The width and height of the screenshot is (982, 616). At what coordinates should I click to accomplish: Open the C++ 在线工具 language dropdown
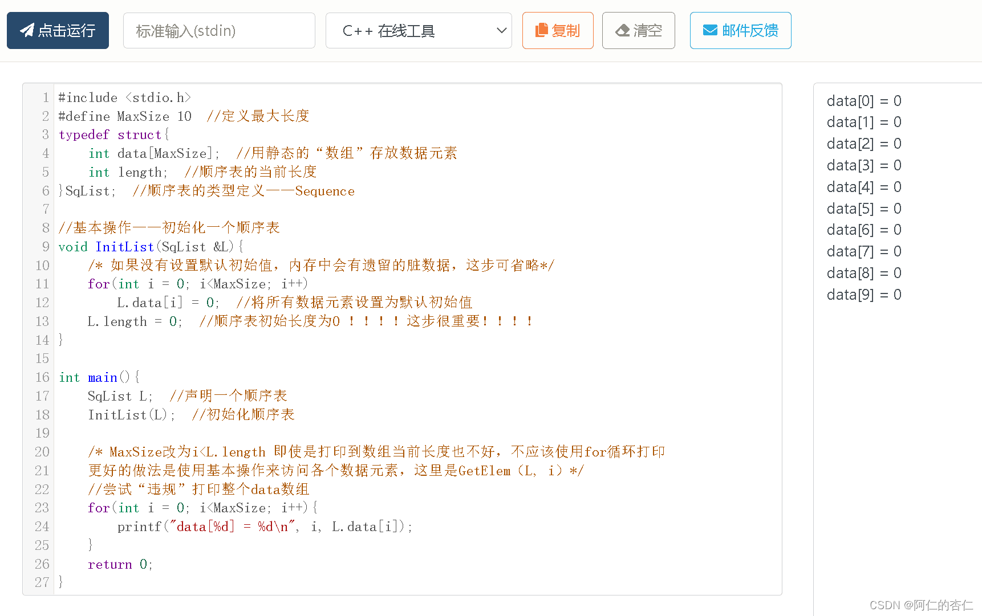[419, 30]
